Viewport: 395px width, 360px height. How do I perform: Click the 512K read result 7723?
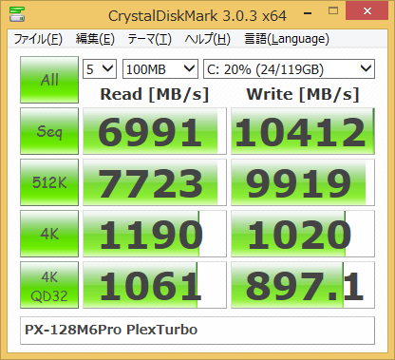(x=155, y=182)
